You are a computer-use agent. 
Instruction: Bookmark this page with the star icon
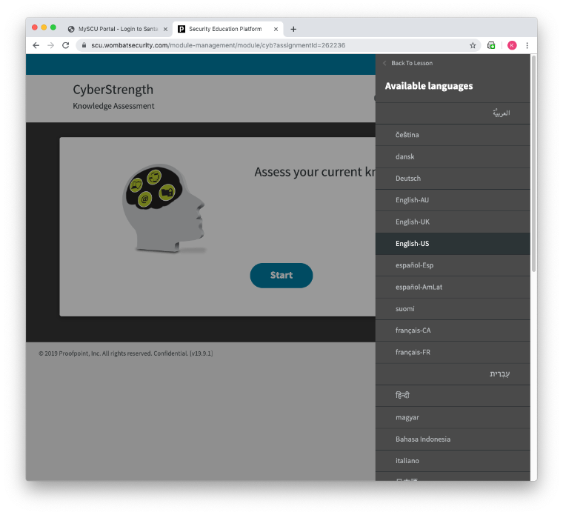473,45
